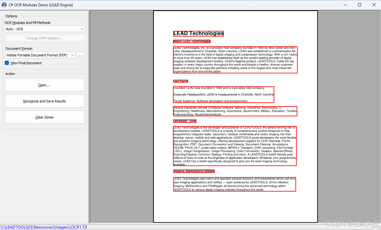Maximize the OCR Modules Demo window
The height and width of the screenshot is (230, 381).
click(360, 5)
